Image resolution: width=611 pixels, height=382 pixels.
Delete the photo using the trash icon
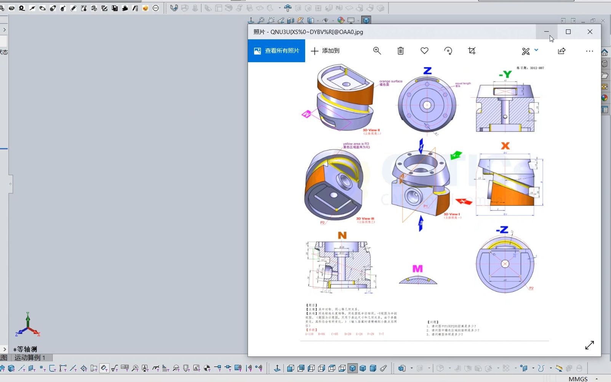click(x=400, y=50)
